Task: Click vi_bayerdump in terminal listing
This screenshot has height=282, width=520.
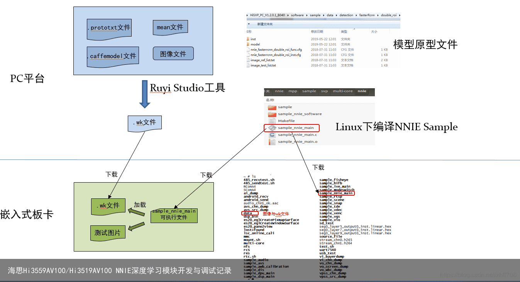Action: coord(332,257)
